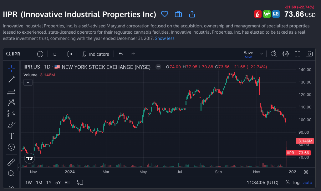Click the 3.146M volume axis label
Screen dimensions: 321x191
click(305, 141)
